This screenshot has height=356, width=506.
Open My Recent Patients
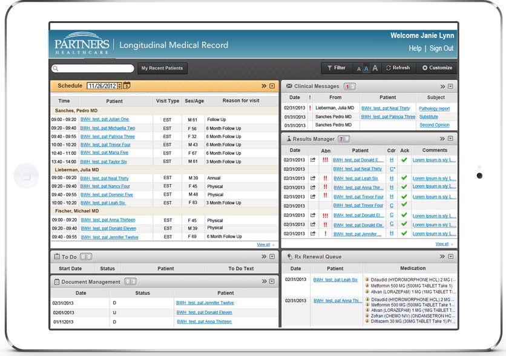162,68
